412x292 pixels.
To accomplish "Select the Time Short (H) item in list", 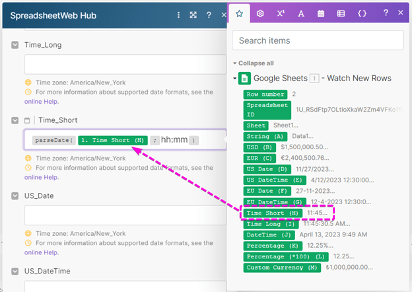I will (273, 213).
